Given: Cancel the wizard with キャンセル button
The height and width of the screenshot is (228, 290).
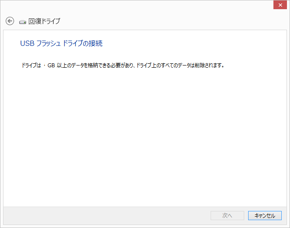Looking at the screenshot, I should click(265, 216).
